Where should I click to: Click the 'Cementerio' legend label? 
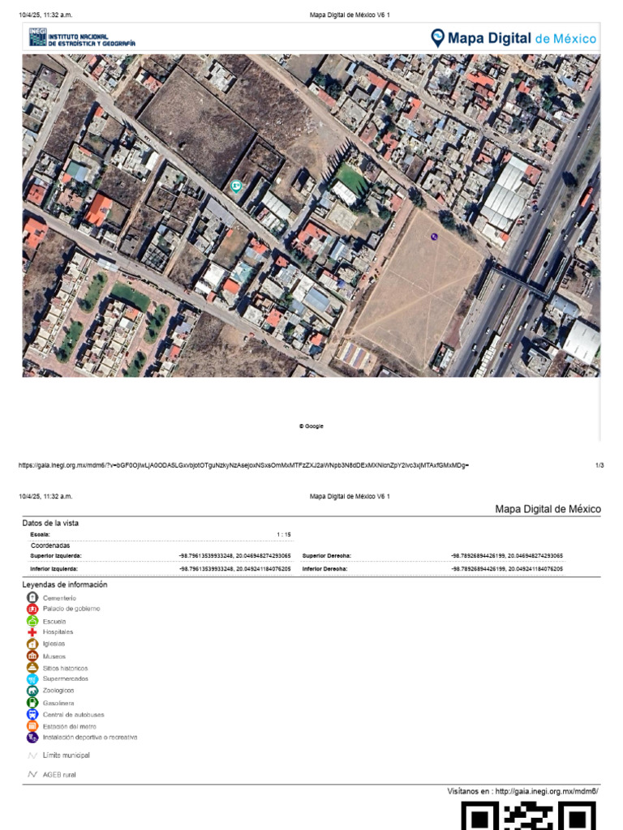coord(59,598)
